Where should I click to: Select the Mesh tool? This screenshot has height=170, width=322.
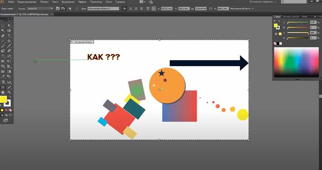[3, 71]
